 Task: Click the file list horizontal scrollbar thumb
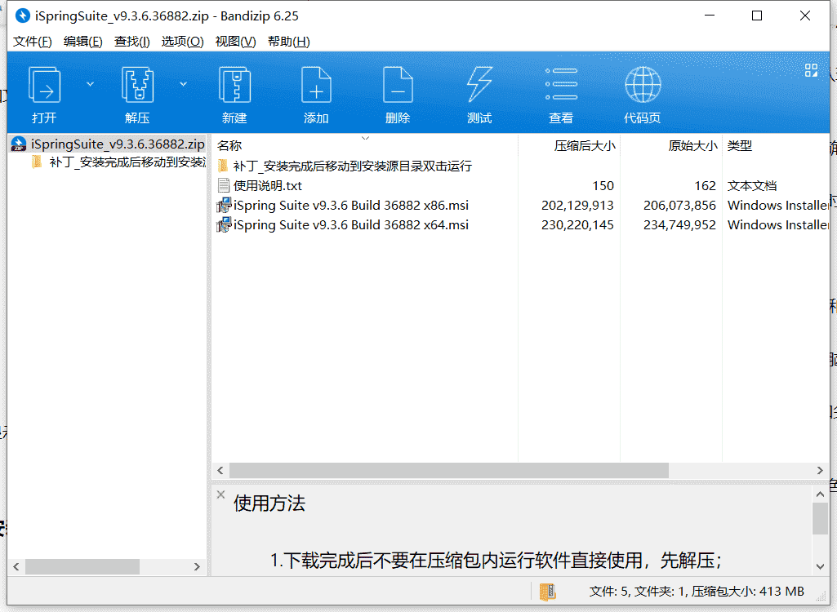tap(449, 470)
